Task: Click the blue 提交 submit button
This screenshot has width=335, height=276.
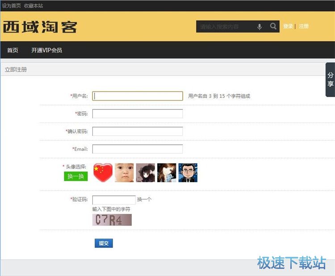Action: coord(104,243)
